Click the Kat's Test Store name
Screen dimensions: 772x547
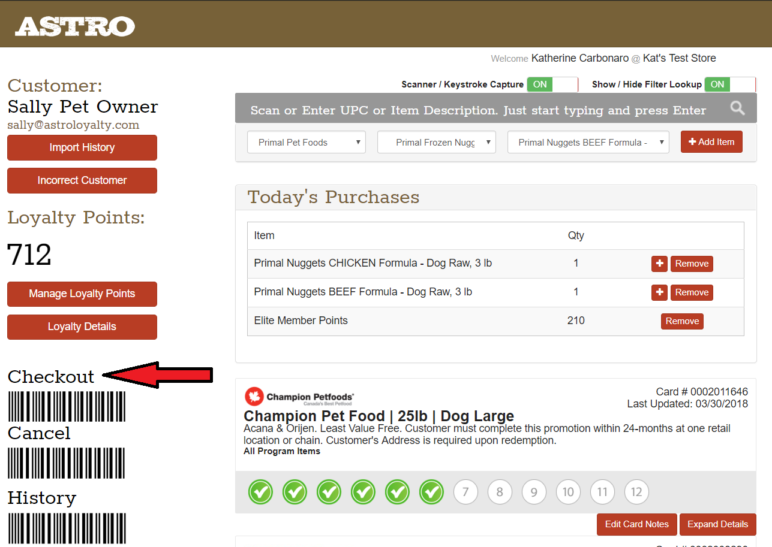(x=680, y=58)
